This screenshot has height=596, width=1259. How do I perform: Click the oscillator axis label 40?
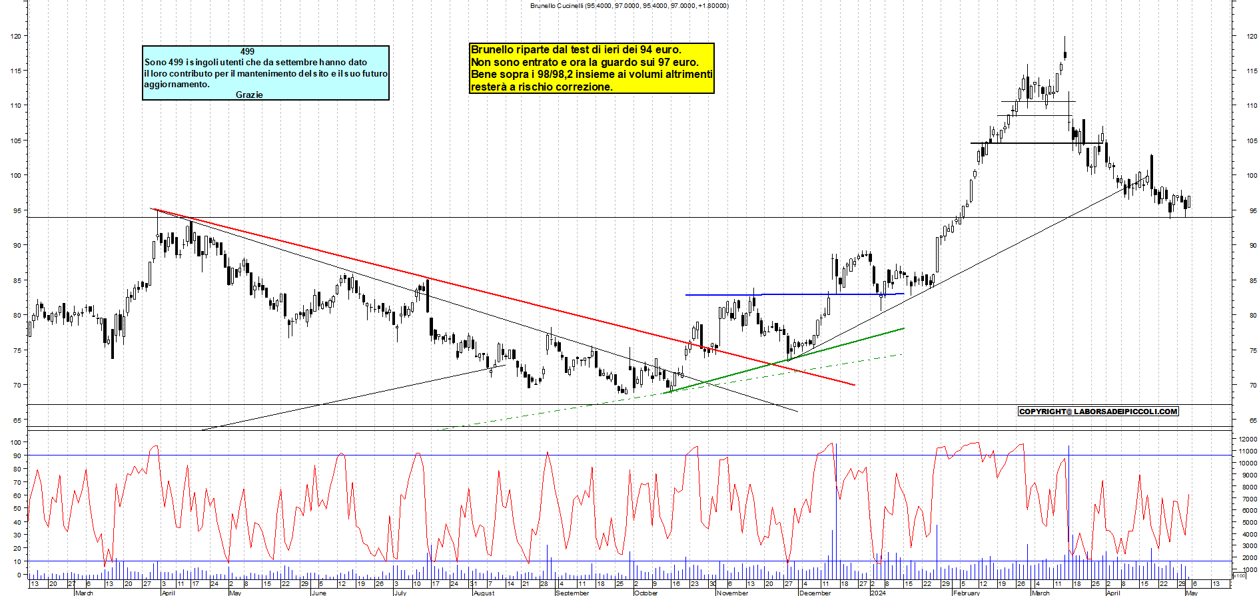17,522
